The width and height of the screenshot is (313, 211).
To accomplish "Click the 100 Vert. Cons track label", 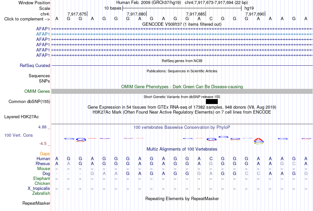I will (18, 135).
